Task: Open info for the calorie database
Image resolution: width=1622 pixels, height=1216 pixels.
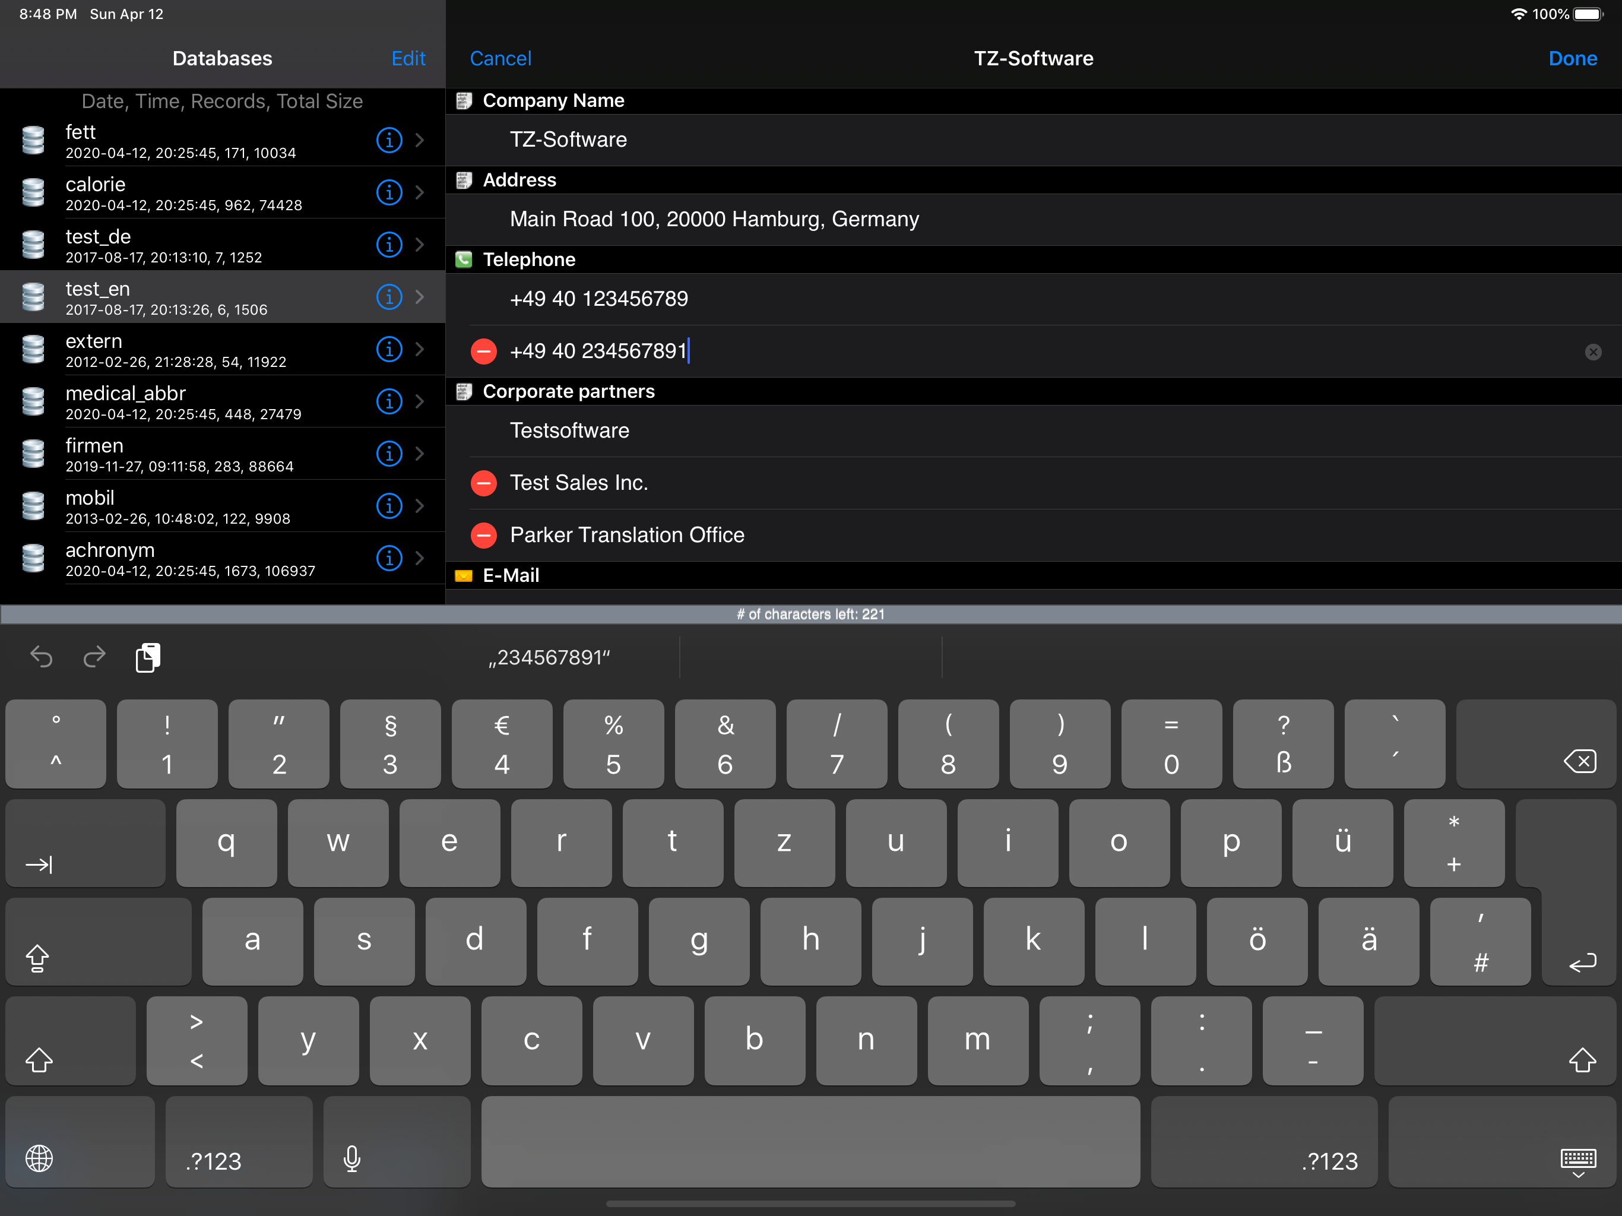Action: pyautogui.click(x=389, y=192)
